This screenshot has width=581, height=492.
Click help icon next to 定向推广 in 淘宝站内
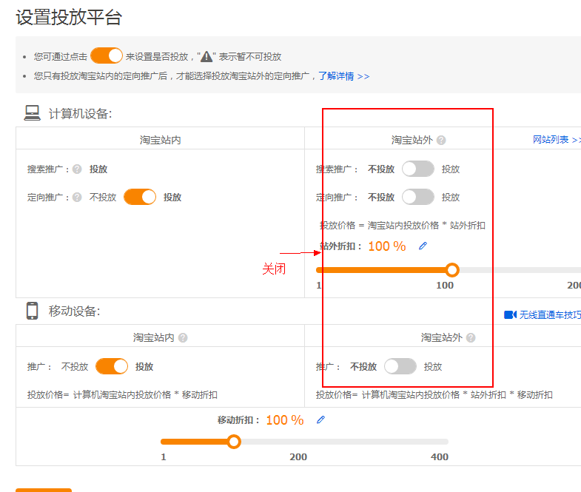click(77, 198)
